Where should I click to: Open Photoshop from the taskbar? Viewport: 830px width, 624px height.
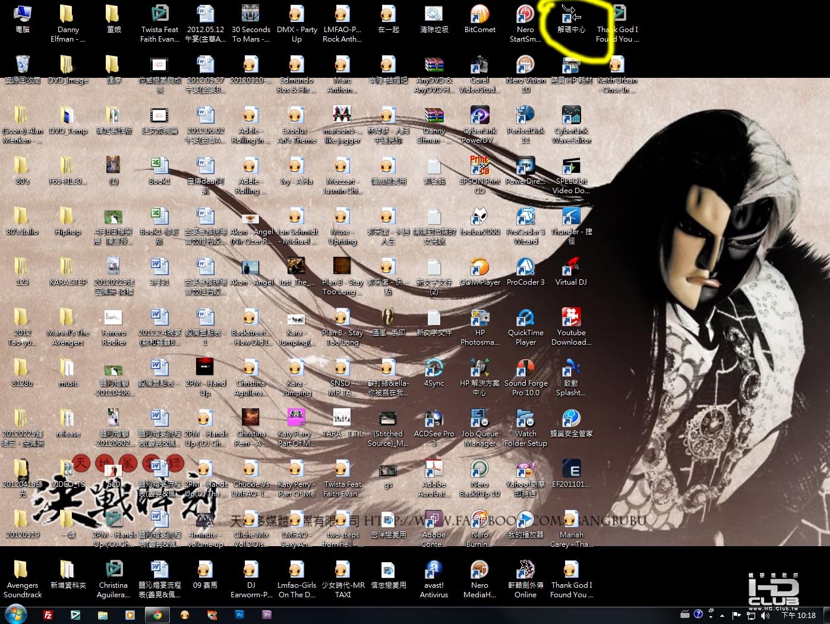tap(239, 615)
